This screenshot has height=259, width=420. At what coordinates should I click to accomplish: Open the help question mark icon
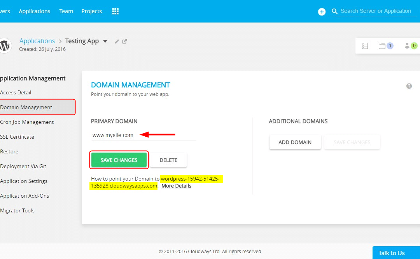click(x=409, y=86)
